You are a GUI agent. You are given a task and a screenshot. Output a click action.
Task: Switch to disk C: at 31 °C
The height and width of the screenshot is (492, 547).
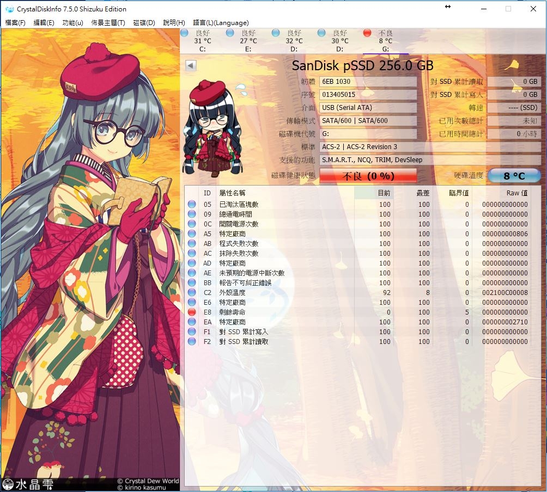(203, 41)
